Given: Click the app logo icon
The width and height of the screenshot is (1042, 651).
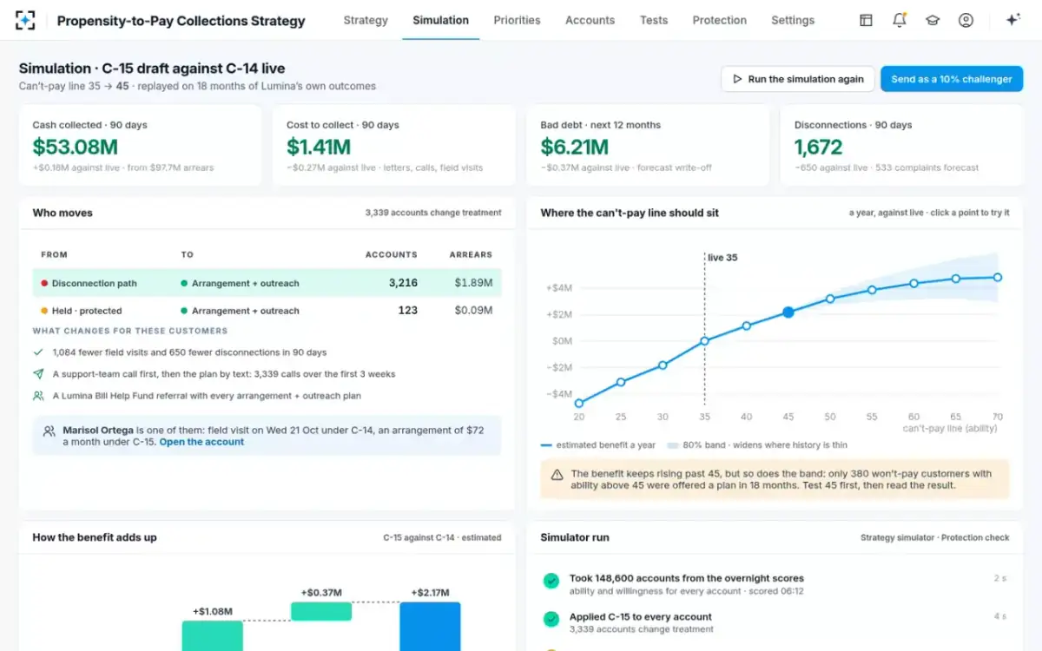Looking at the screenshot, I should click(x=25, y=20).
